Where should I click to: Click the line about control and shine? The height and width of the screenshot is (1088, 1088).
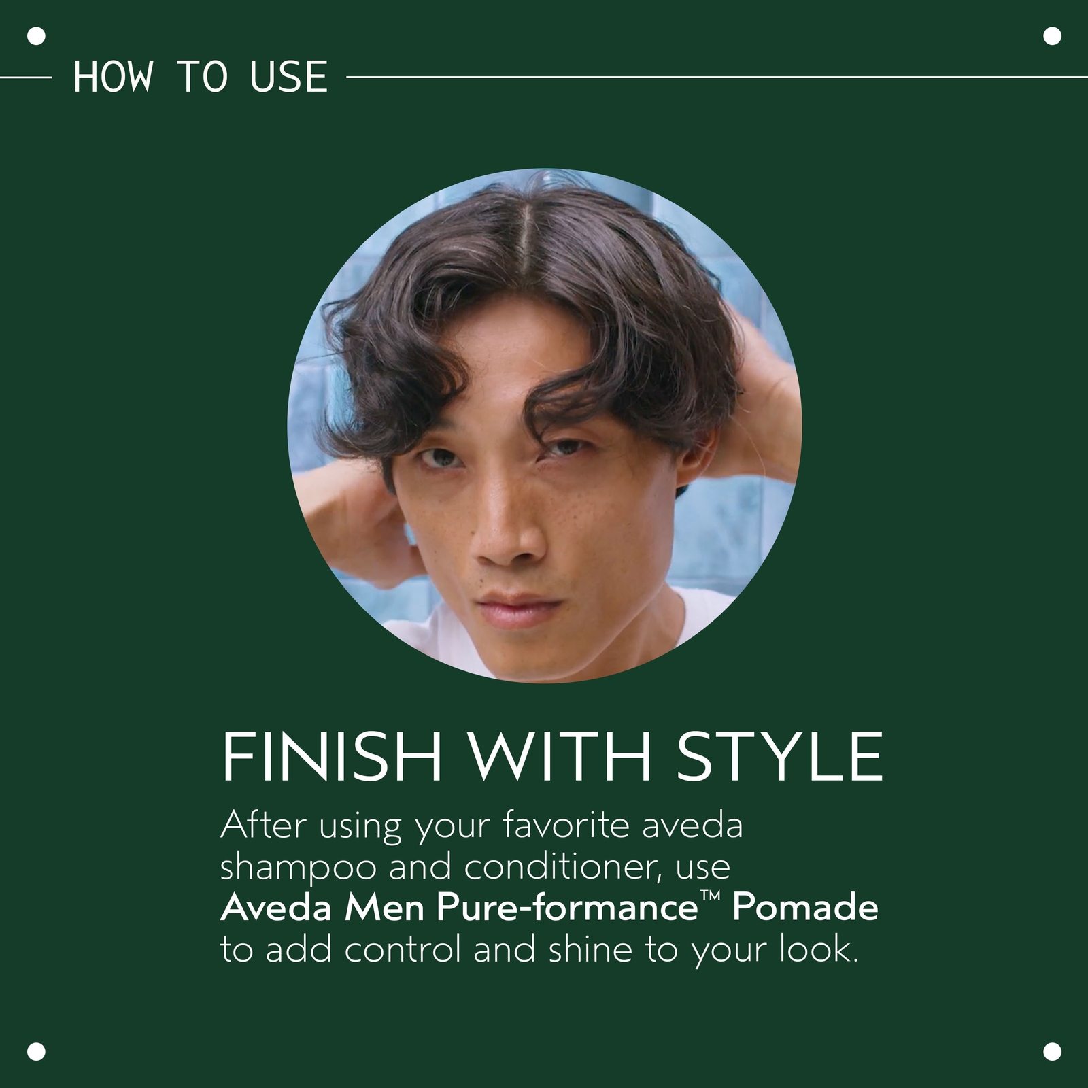tap(540, 949)
